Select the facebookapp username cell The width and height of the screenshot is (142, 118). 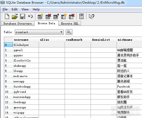26,86
